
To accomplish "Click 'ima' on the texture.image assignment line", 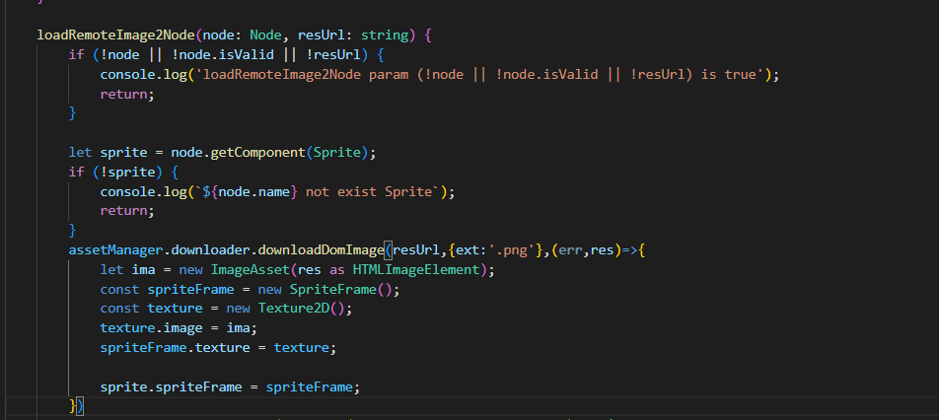I will tap(239, 328).
